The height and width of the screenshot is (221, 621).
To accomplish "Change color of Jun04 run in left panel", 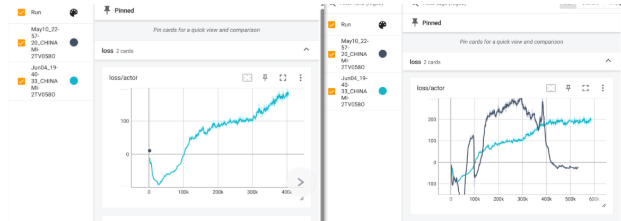I will coord(74,81).
